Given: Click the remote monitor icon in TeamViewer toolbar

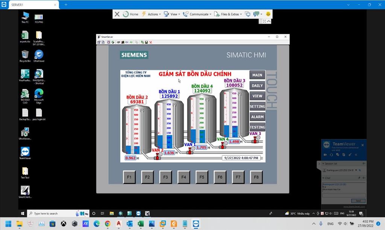Looking at the screenshot, I should [x=248, y=14].
